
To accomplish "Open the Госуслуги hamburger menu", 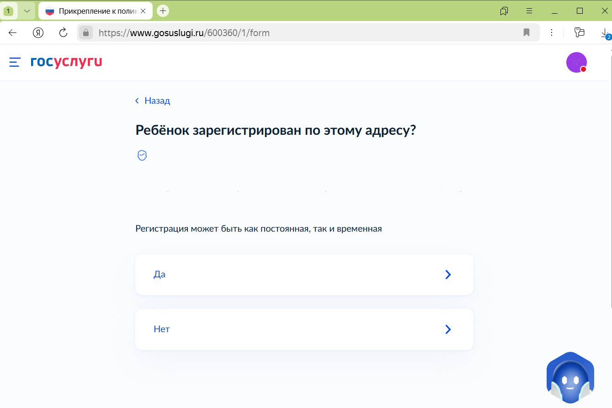I will 14,62.
